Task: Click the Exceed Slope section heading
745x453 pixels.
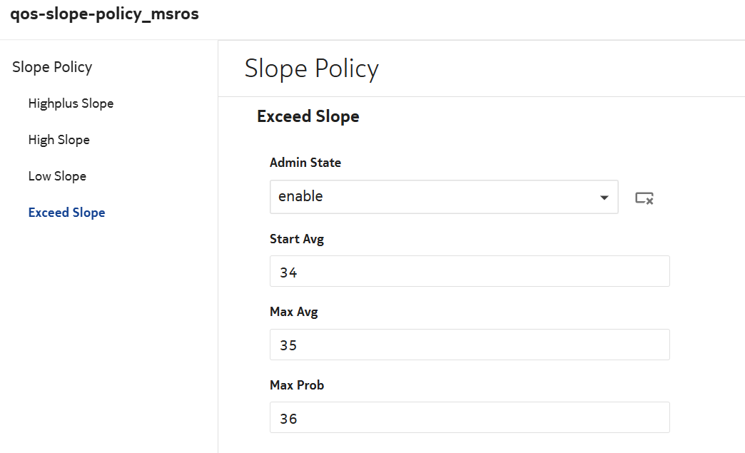Action: click(x=308, y=116)
